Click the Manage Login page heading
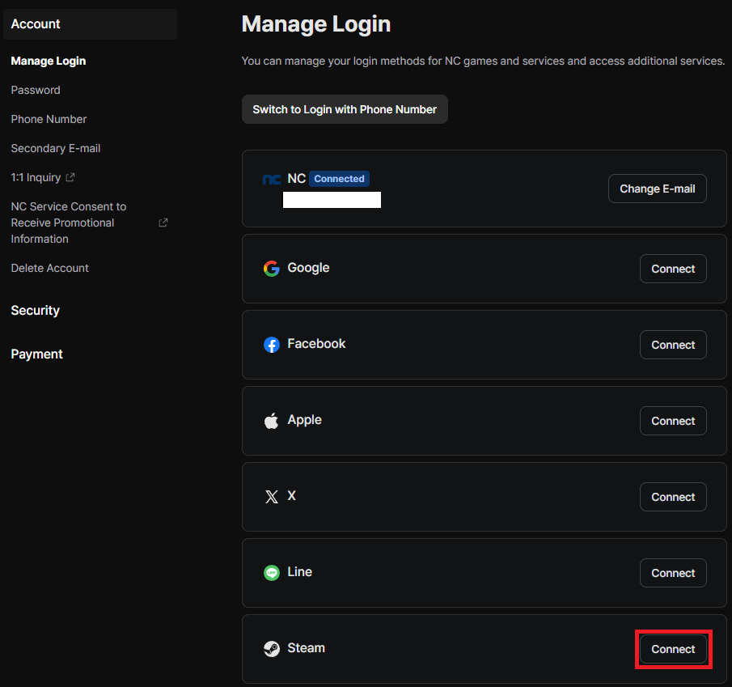The height and width of the screenshot is (687, 732). [316, 24]
